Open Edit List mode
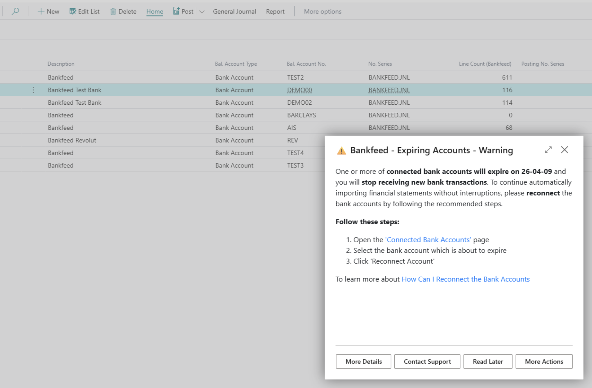 tap(85, 12)
